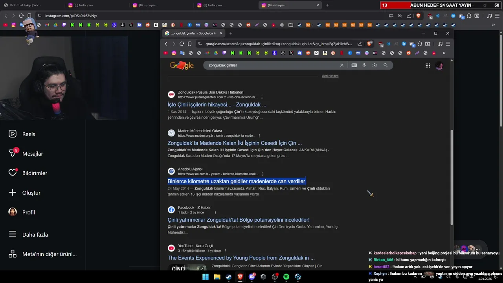Add new tab in back Brave window
This screenshot has height=283, width=503.
pos(327,5)
